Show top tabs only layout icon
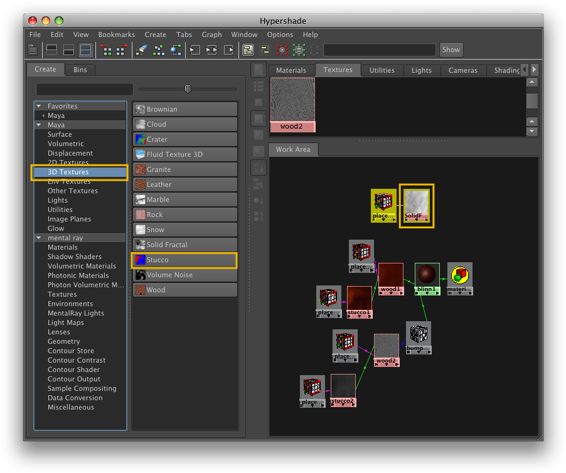Screen dimensions: 566x473 [52, 50]
